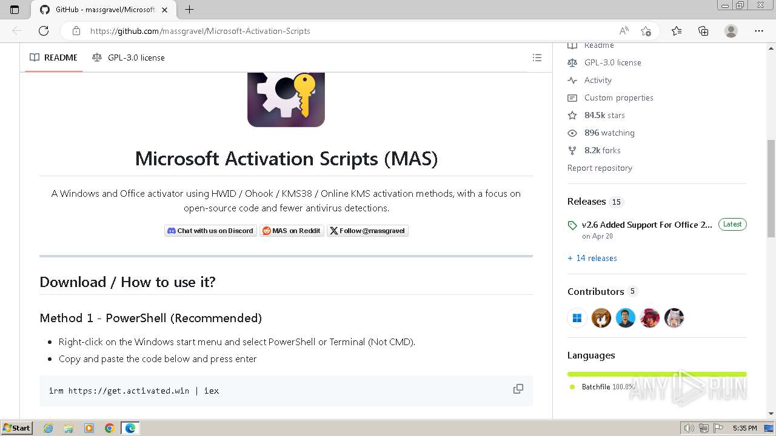Open Custom properties link
This screenshot has width=776, height=436.
click(619, 97)
